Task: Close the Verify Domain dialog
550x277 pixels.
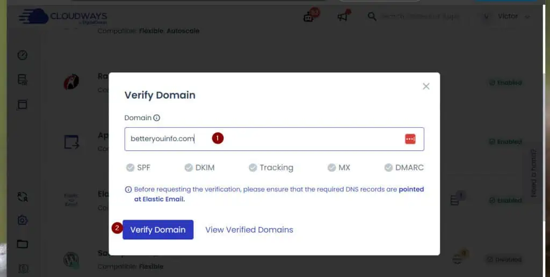Action: click(426, 86)
